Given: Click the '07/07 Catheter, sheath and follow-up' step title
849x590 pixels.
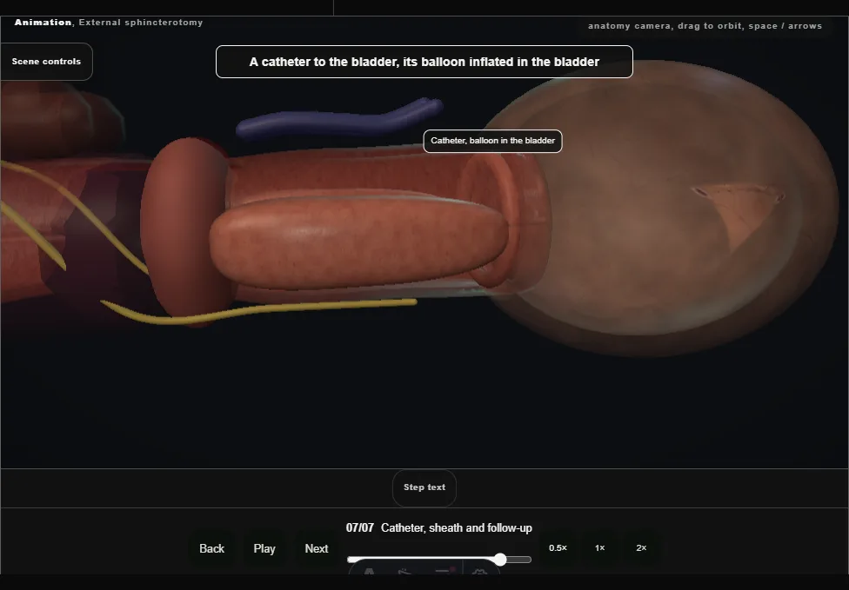Looking at the screenshot, I should (439, 528).
